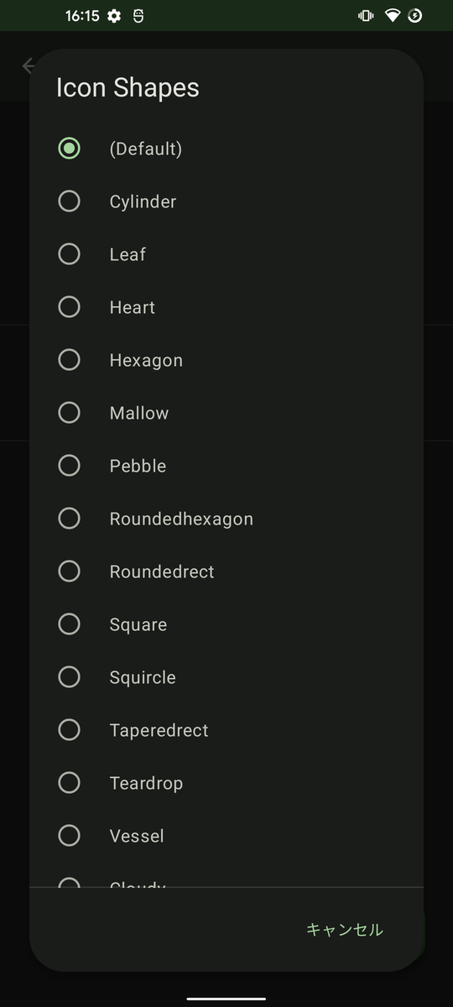Choose the Roundedrect shape
This screenshot has height=1007, width=453.
point(226,571)
